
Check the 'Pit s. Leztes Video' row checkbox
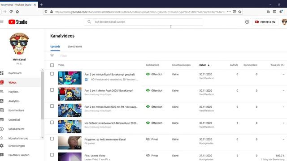[x=52, y=155]
